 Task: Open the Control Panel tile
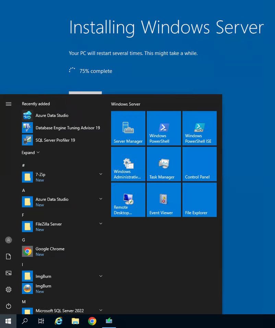(x=200, y=164)
